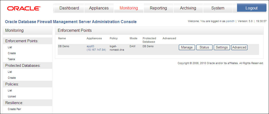This screenshot has width=269, height=114.
Task: Click the Policy column header
Action: [114, 38]
